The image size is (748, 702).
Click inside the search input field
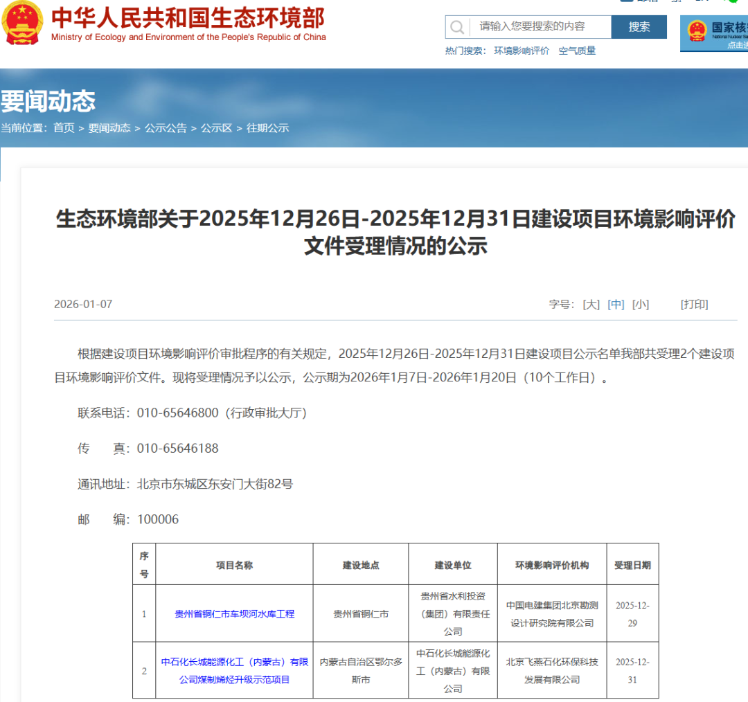(540, 26)
